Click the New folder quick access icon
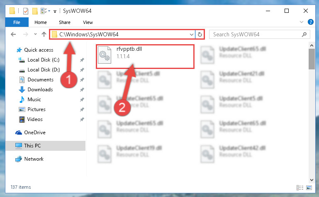 (35, 11)
